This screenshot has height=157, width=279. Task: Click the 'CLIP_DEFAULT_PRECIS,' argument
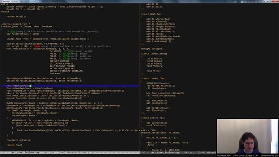tap(62, 66)
